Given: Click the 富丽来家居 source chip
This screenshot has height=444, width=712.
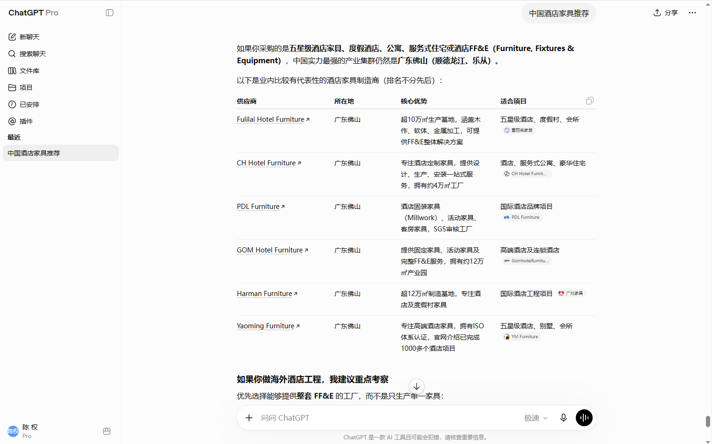Looking at the screenshot, I should click(x=518, y=130).
